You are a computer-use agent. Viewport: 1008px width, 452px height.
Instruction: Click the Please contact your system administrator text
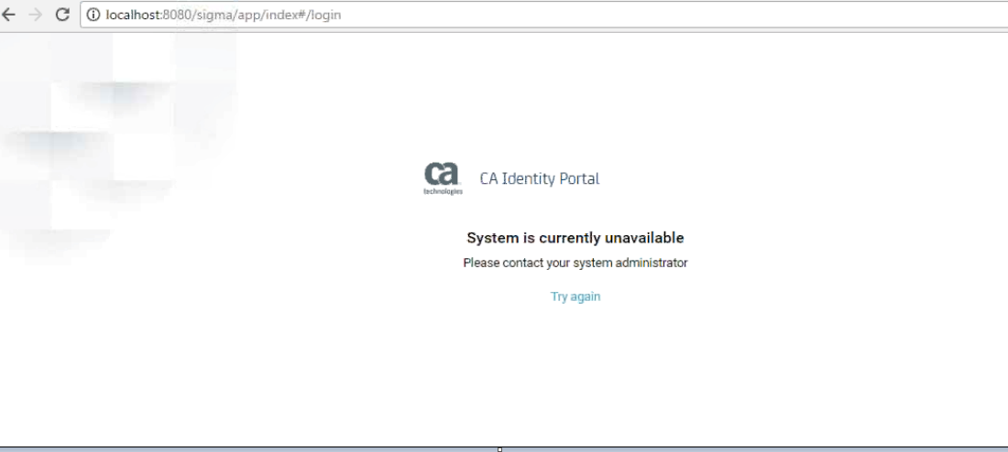point(575,263)
